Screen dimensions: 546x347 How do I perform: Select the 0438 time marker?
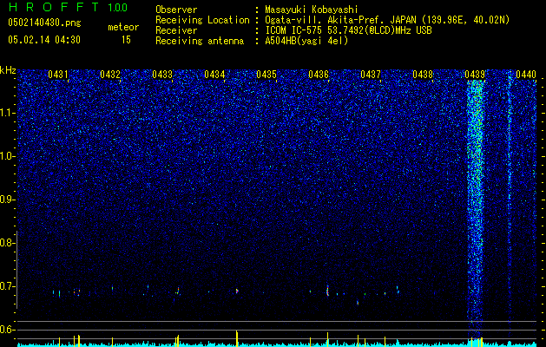pos(423,75)
